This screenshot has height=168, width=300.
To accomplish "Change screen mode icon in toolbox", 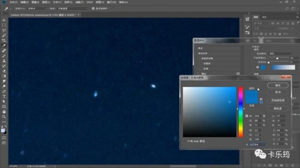I will tap(4, 143).
